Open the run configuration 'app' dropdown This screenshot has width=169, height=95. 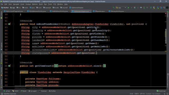(x=121, y=8)
